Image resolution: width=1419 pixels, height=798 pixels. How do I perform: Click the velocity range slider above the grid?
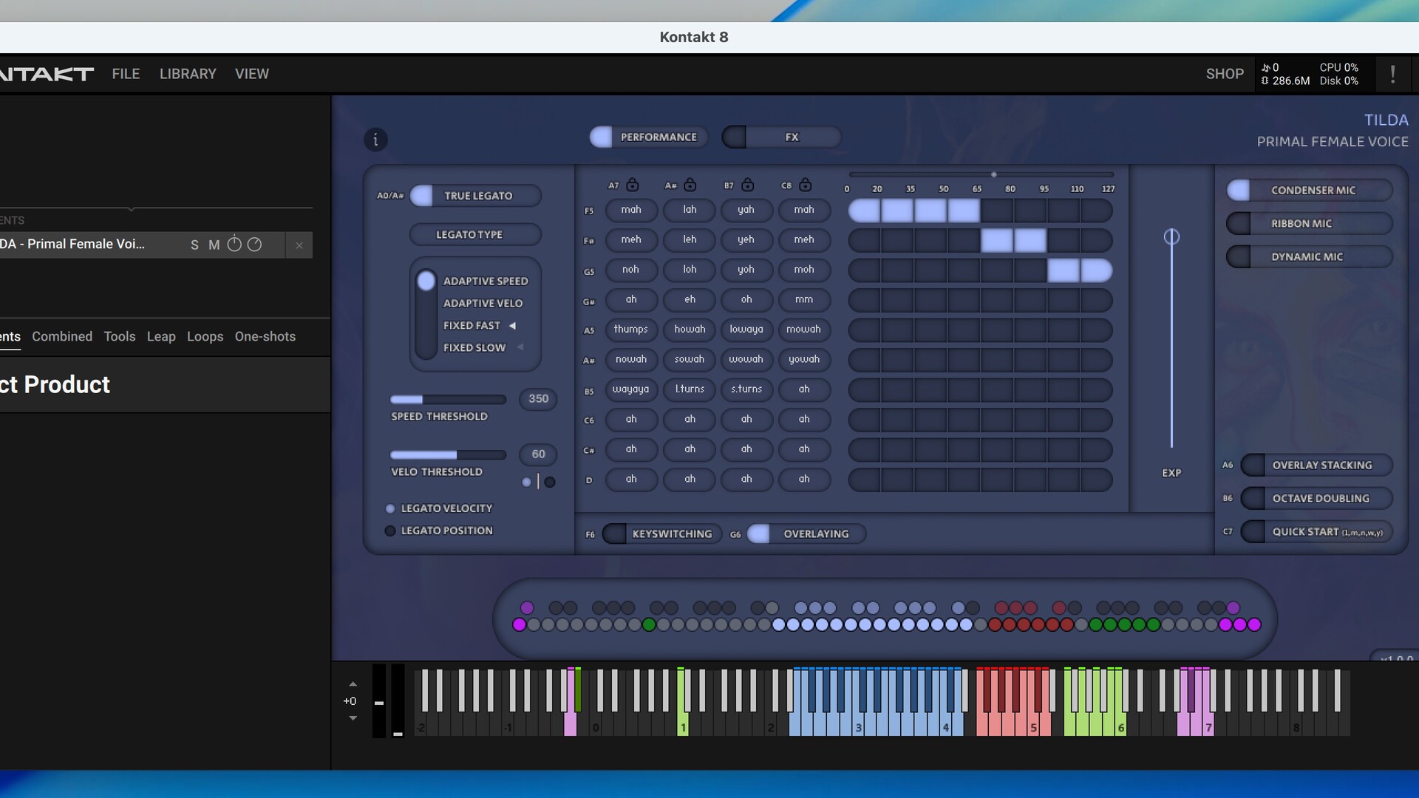pyautogui.click(x=981, y=174)
